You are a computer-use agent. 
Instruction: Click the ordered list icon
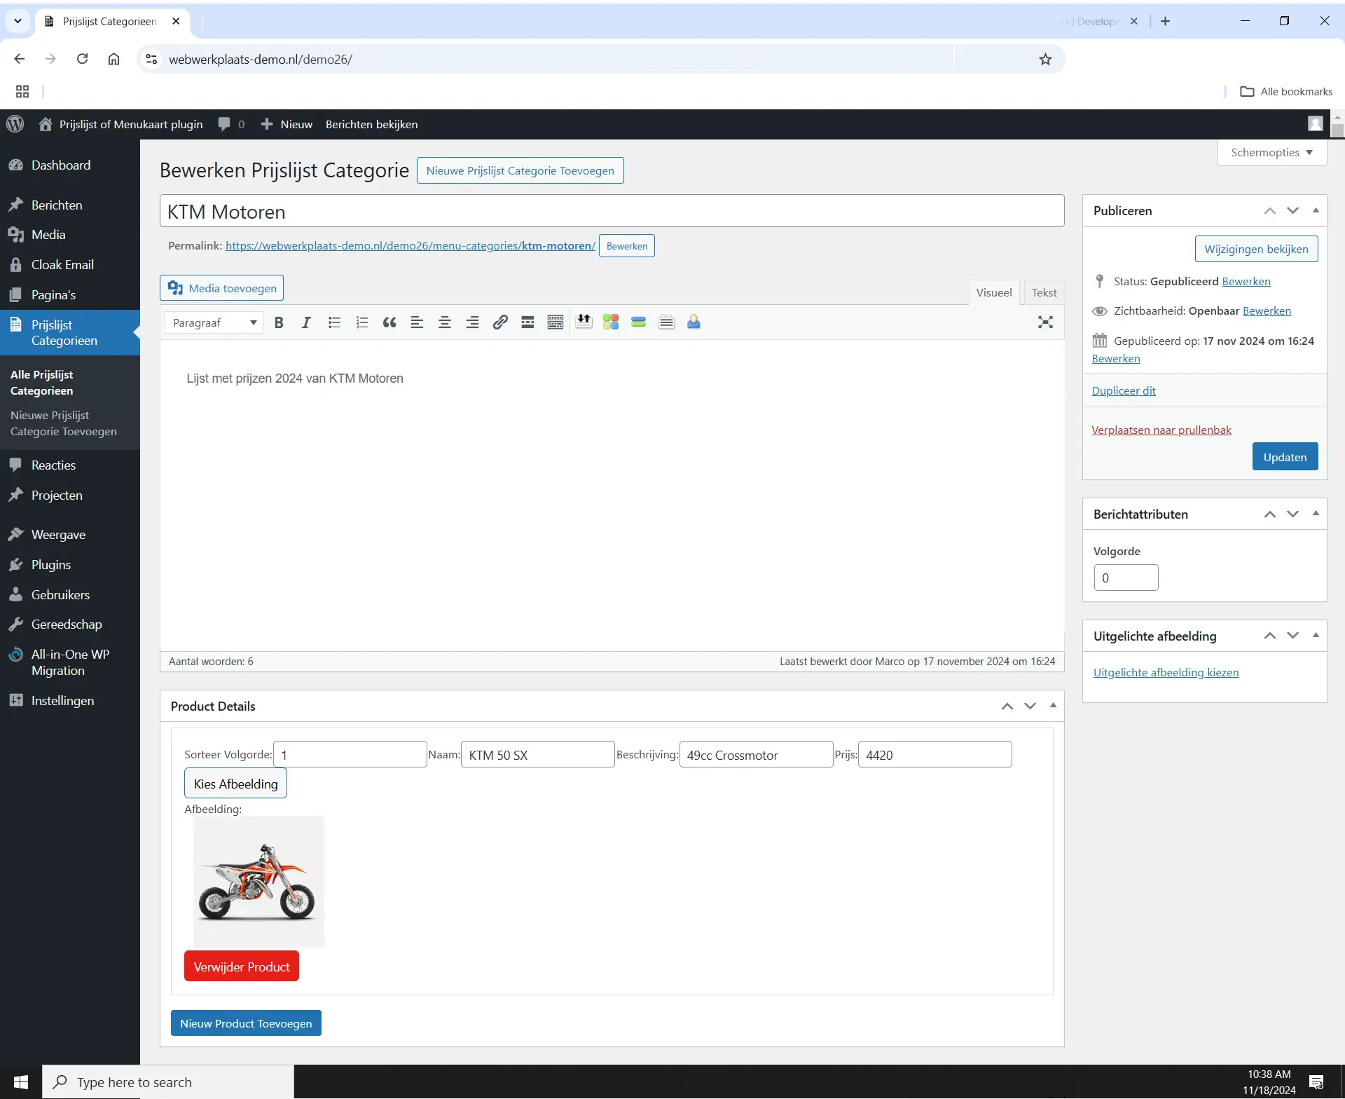point(362,322)
